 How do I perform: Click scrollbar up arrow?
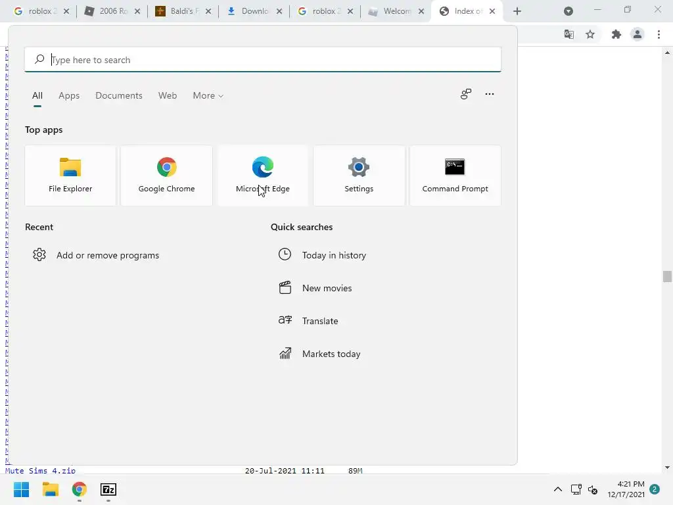667,53
